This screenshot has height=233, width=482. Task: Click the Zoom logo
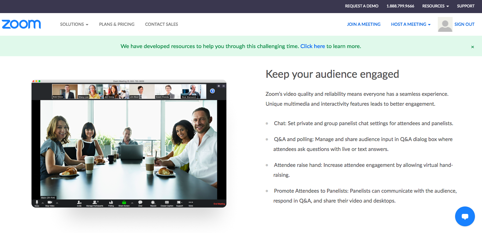point(21,24)
